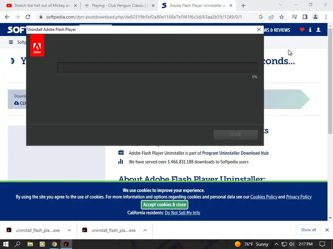Open Do Not Sell My Info link
Viewport: 333px width, 249px height.
(x=182, y=213)
